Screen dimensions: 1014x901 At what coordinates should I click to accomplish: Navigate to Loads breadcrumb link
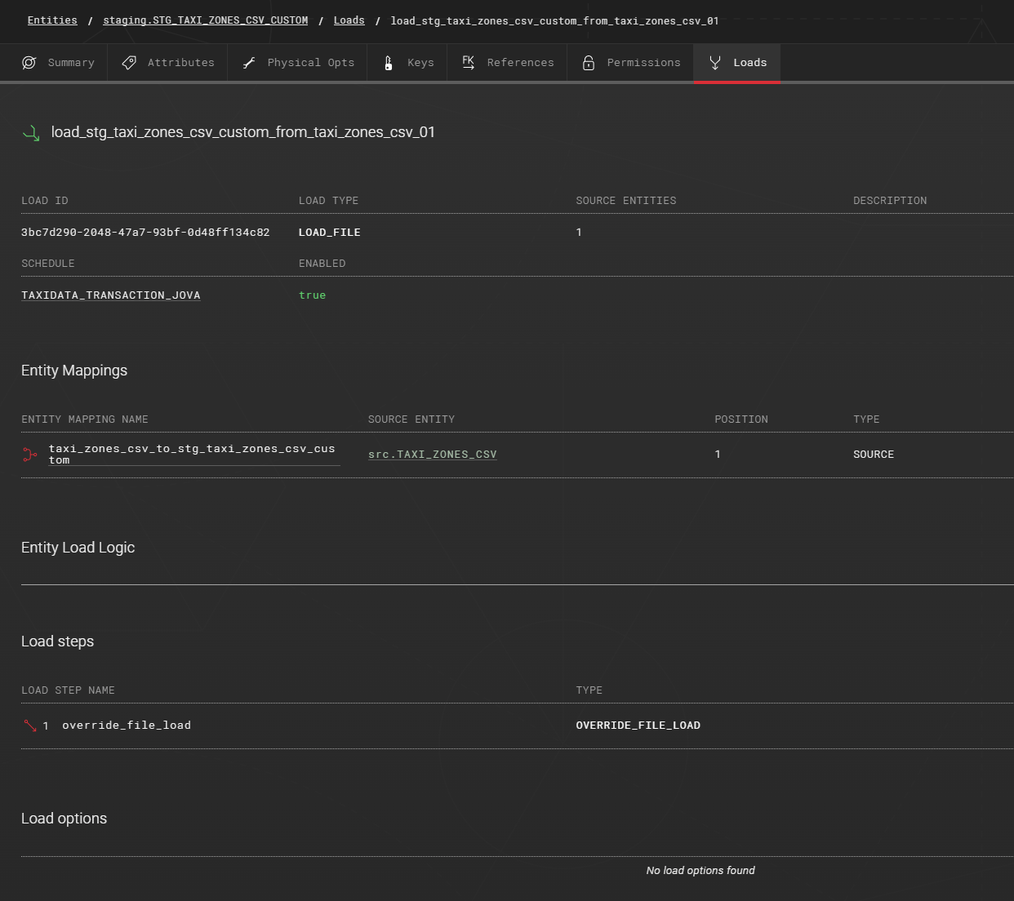pos(349,20)
